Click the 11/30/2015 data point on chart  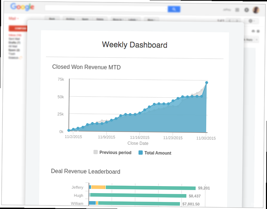[x=207, y=83]
